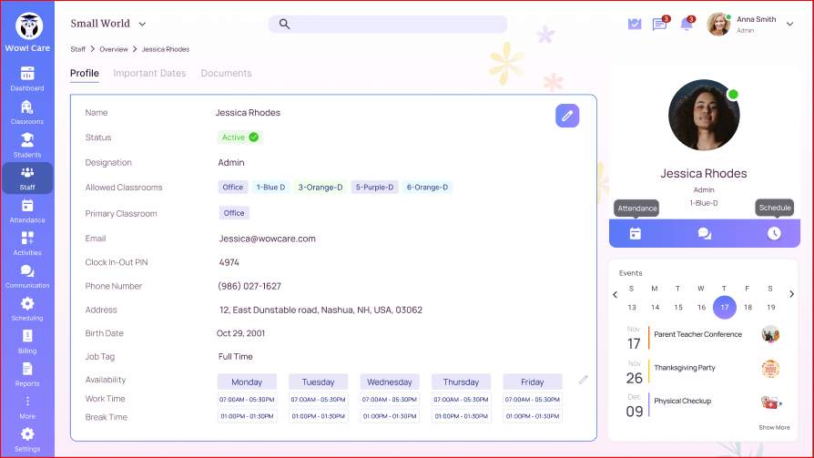Click the notification bell icon
The height and width of the screenshot is (458, 814).
[687, 25]
